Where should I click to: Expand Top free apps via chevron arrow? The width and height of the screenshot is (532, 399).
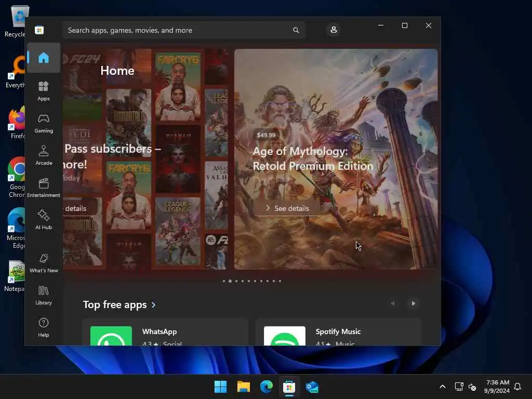pyautogui.click(x=153, y=304)
